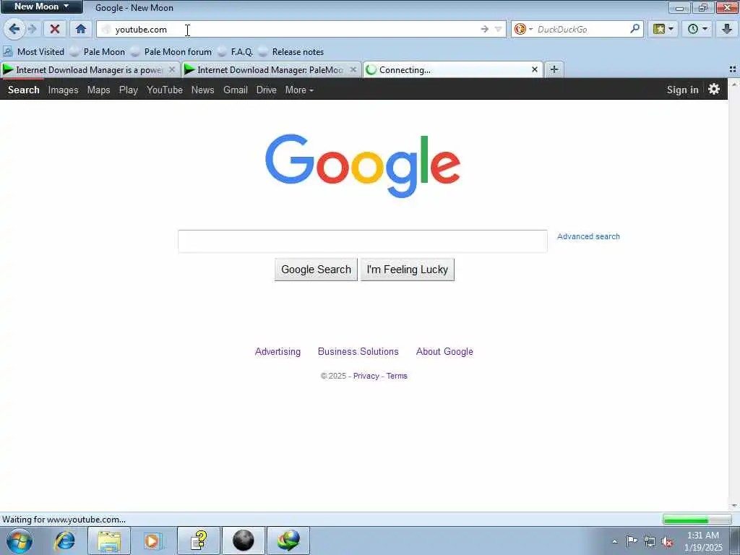Expand the bookmarks button dropdown arrow
The width and height of the screenshot is (740, 555).
point(671,29)
